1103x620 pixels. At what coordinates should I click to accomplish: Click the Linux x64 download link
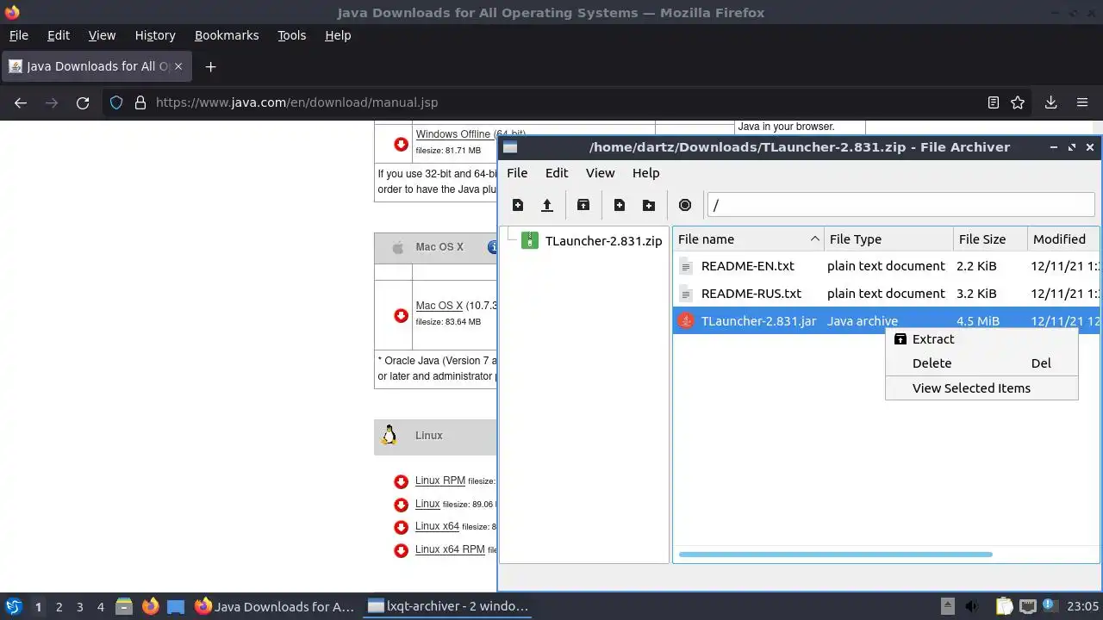pos(437,526)
